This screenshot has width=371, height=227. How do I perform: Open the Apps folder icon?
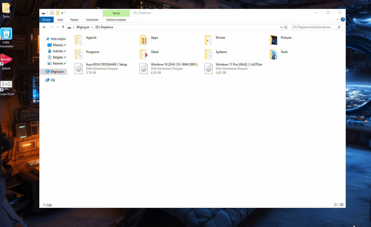[x=144, y=40]
